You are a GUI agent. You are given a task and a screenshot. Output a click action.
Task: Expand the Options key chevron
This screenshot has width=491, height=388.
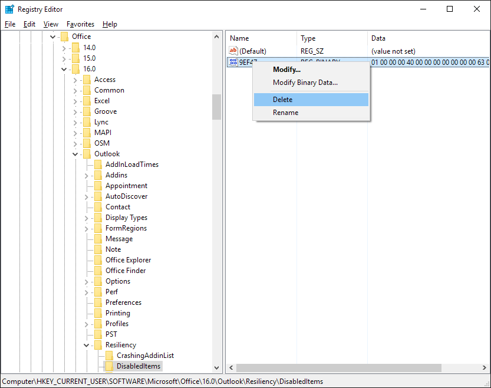coord(87,282)
